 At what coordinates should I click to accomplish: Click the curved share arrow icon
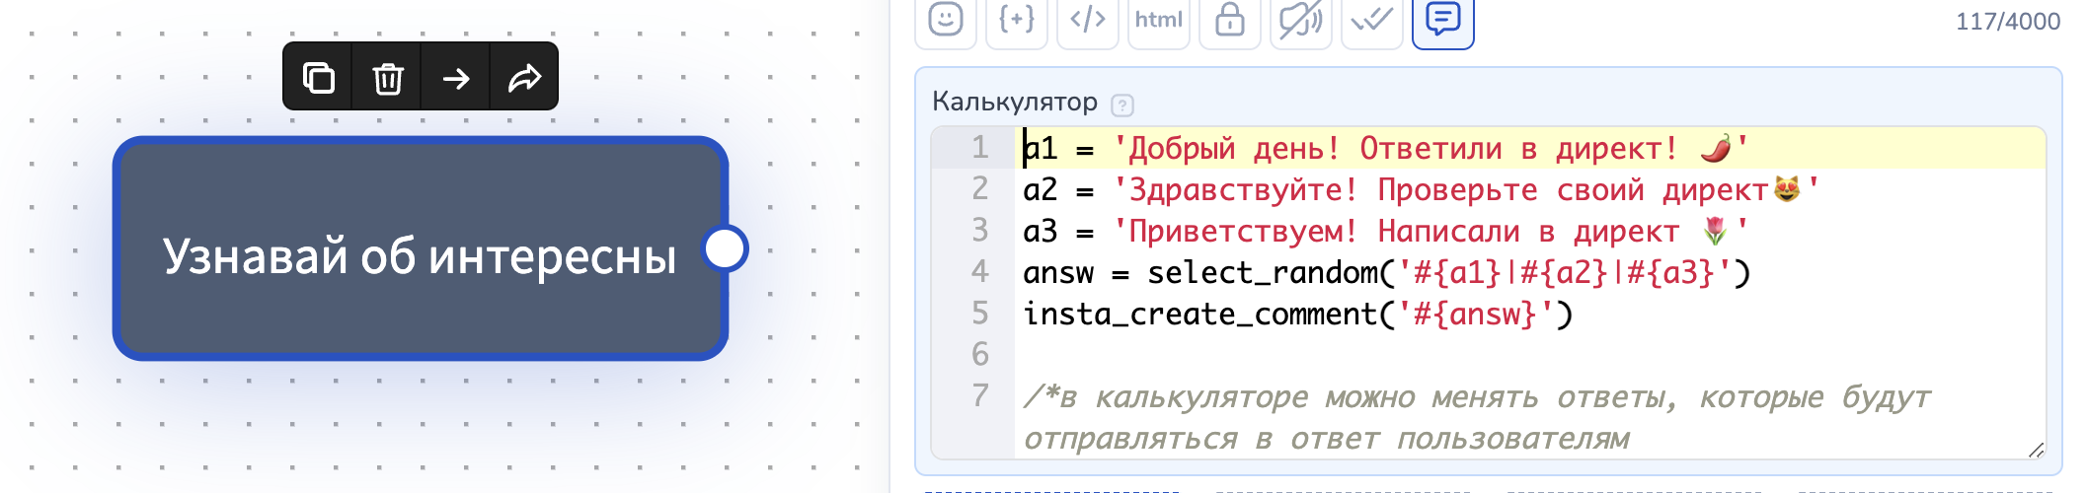pos(524,77)
